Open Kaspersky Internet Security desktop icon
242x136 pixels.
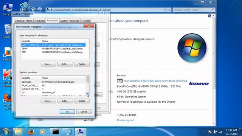(7, 78)
